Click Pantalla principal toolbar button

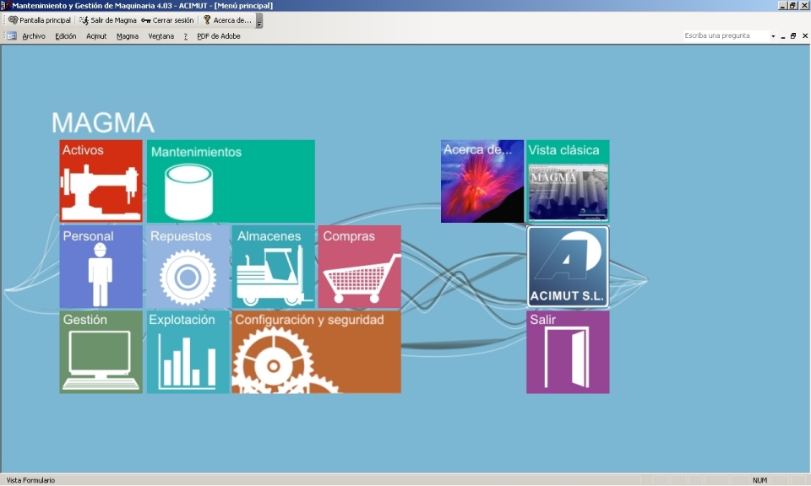(40, 20)
